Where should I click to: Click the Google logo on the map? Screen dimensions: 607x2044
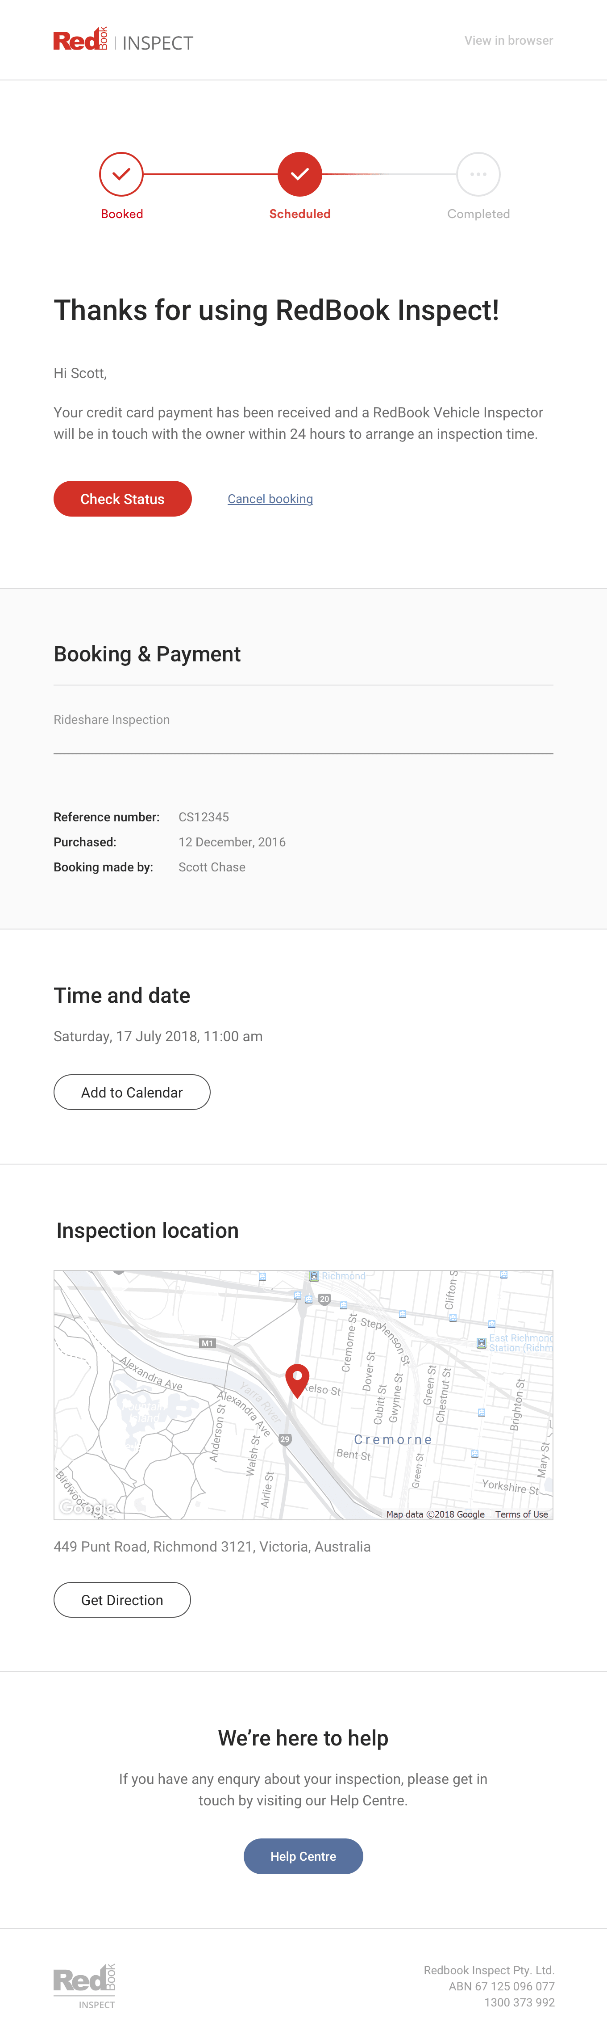[x=87, y=1507]
